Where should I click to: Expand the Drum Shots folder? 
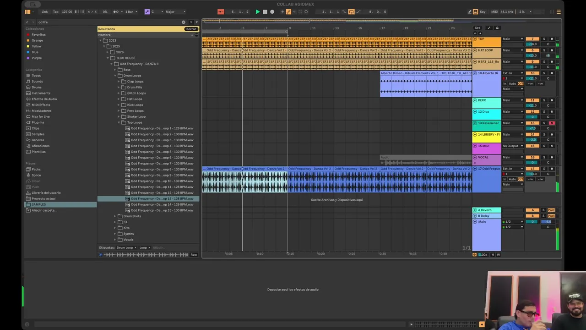click(115, 216)
